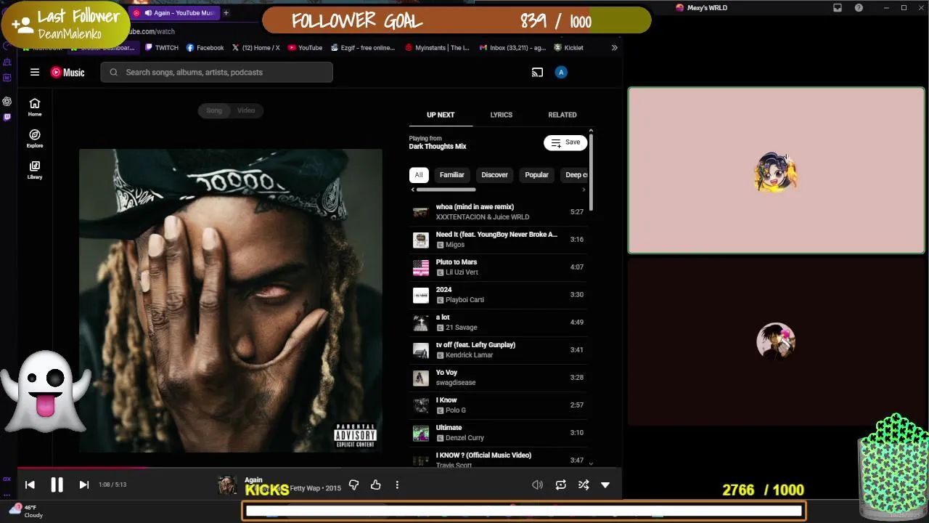Select the Again - YouTube Music browser tab
The width and height of the screenshot is (929, 523).
pos(175,13)
